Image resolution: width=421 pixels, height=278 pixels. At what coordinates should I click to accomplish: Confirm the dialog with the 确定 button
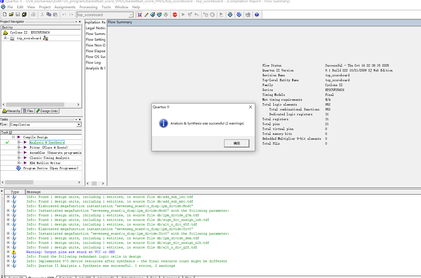(x=236, y=143)
